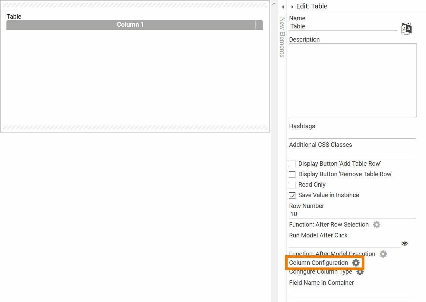The width and height of the screenshot is (426, 302).
Task: Click the Name input field
Action: 343,26
